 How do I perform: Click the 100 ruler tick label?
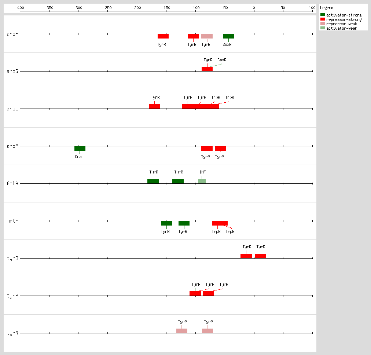tap(312, 8)
